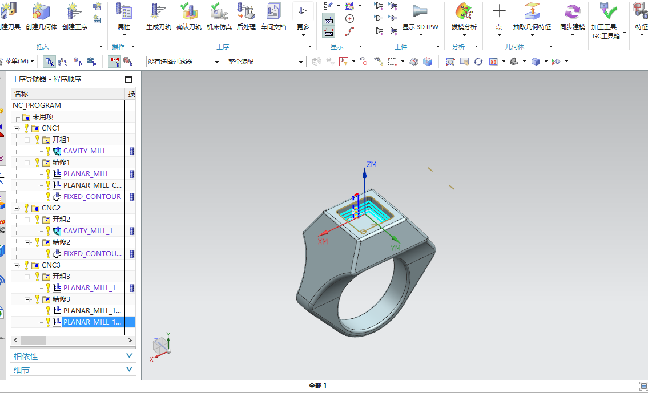The height and width of the screenshot is (393, 648).
Task: Select the CAVITY_MILL_1 operation
Action: coord(87,231)
